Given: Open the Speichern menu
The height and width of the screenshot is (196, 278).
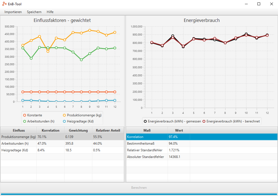Looking at the screenshot, I should pyautogui.click(x=34, y=12).
